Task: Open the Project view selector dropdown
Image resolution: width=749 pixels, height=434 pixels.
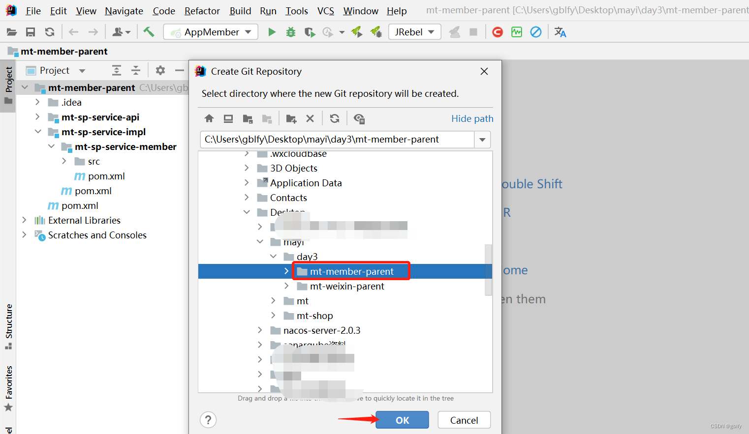Action: (x=82, y=71)
